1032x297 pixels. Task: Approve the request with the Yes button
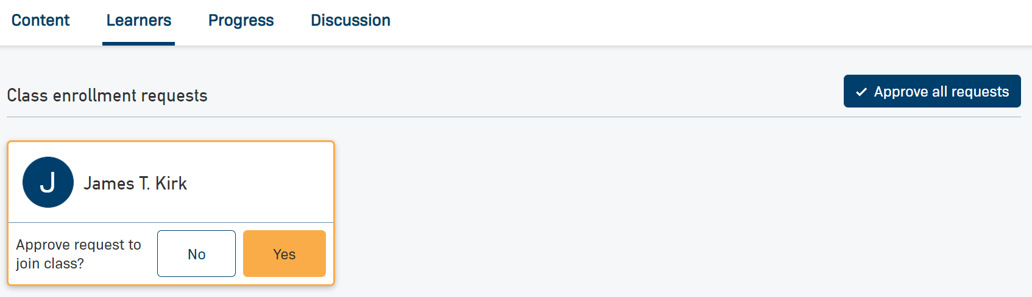tap(285, 254)
